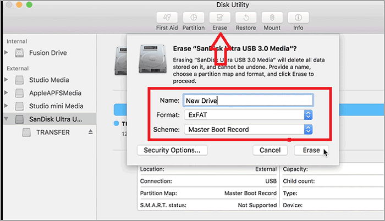
Task: Expand the Fusion Drive disclosure triangle
Action: pyautogui.click(x=6, y=53)
